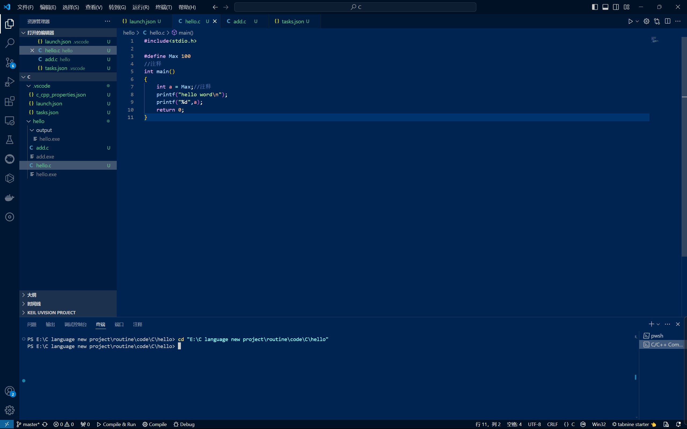The image size is (687, 429).
Task: Open the 文件(F) menu
Action: pos(25,7)
